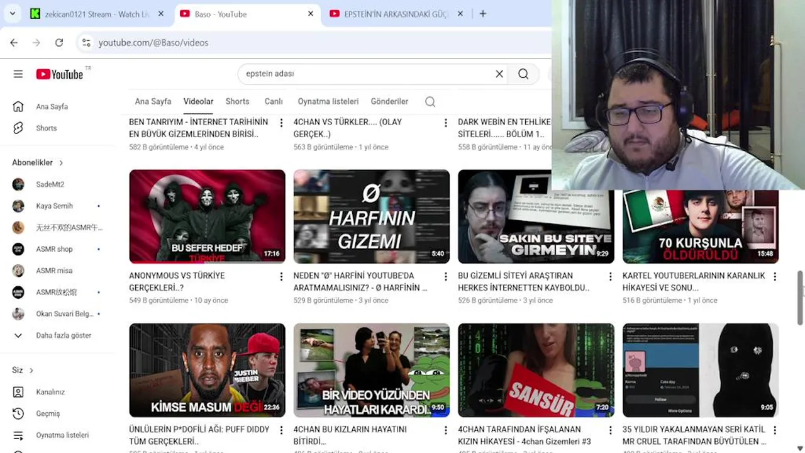
Task: Click the Ana Sayfa home icon
Action: click(18, 106)
